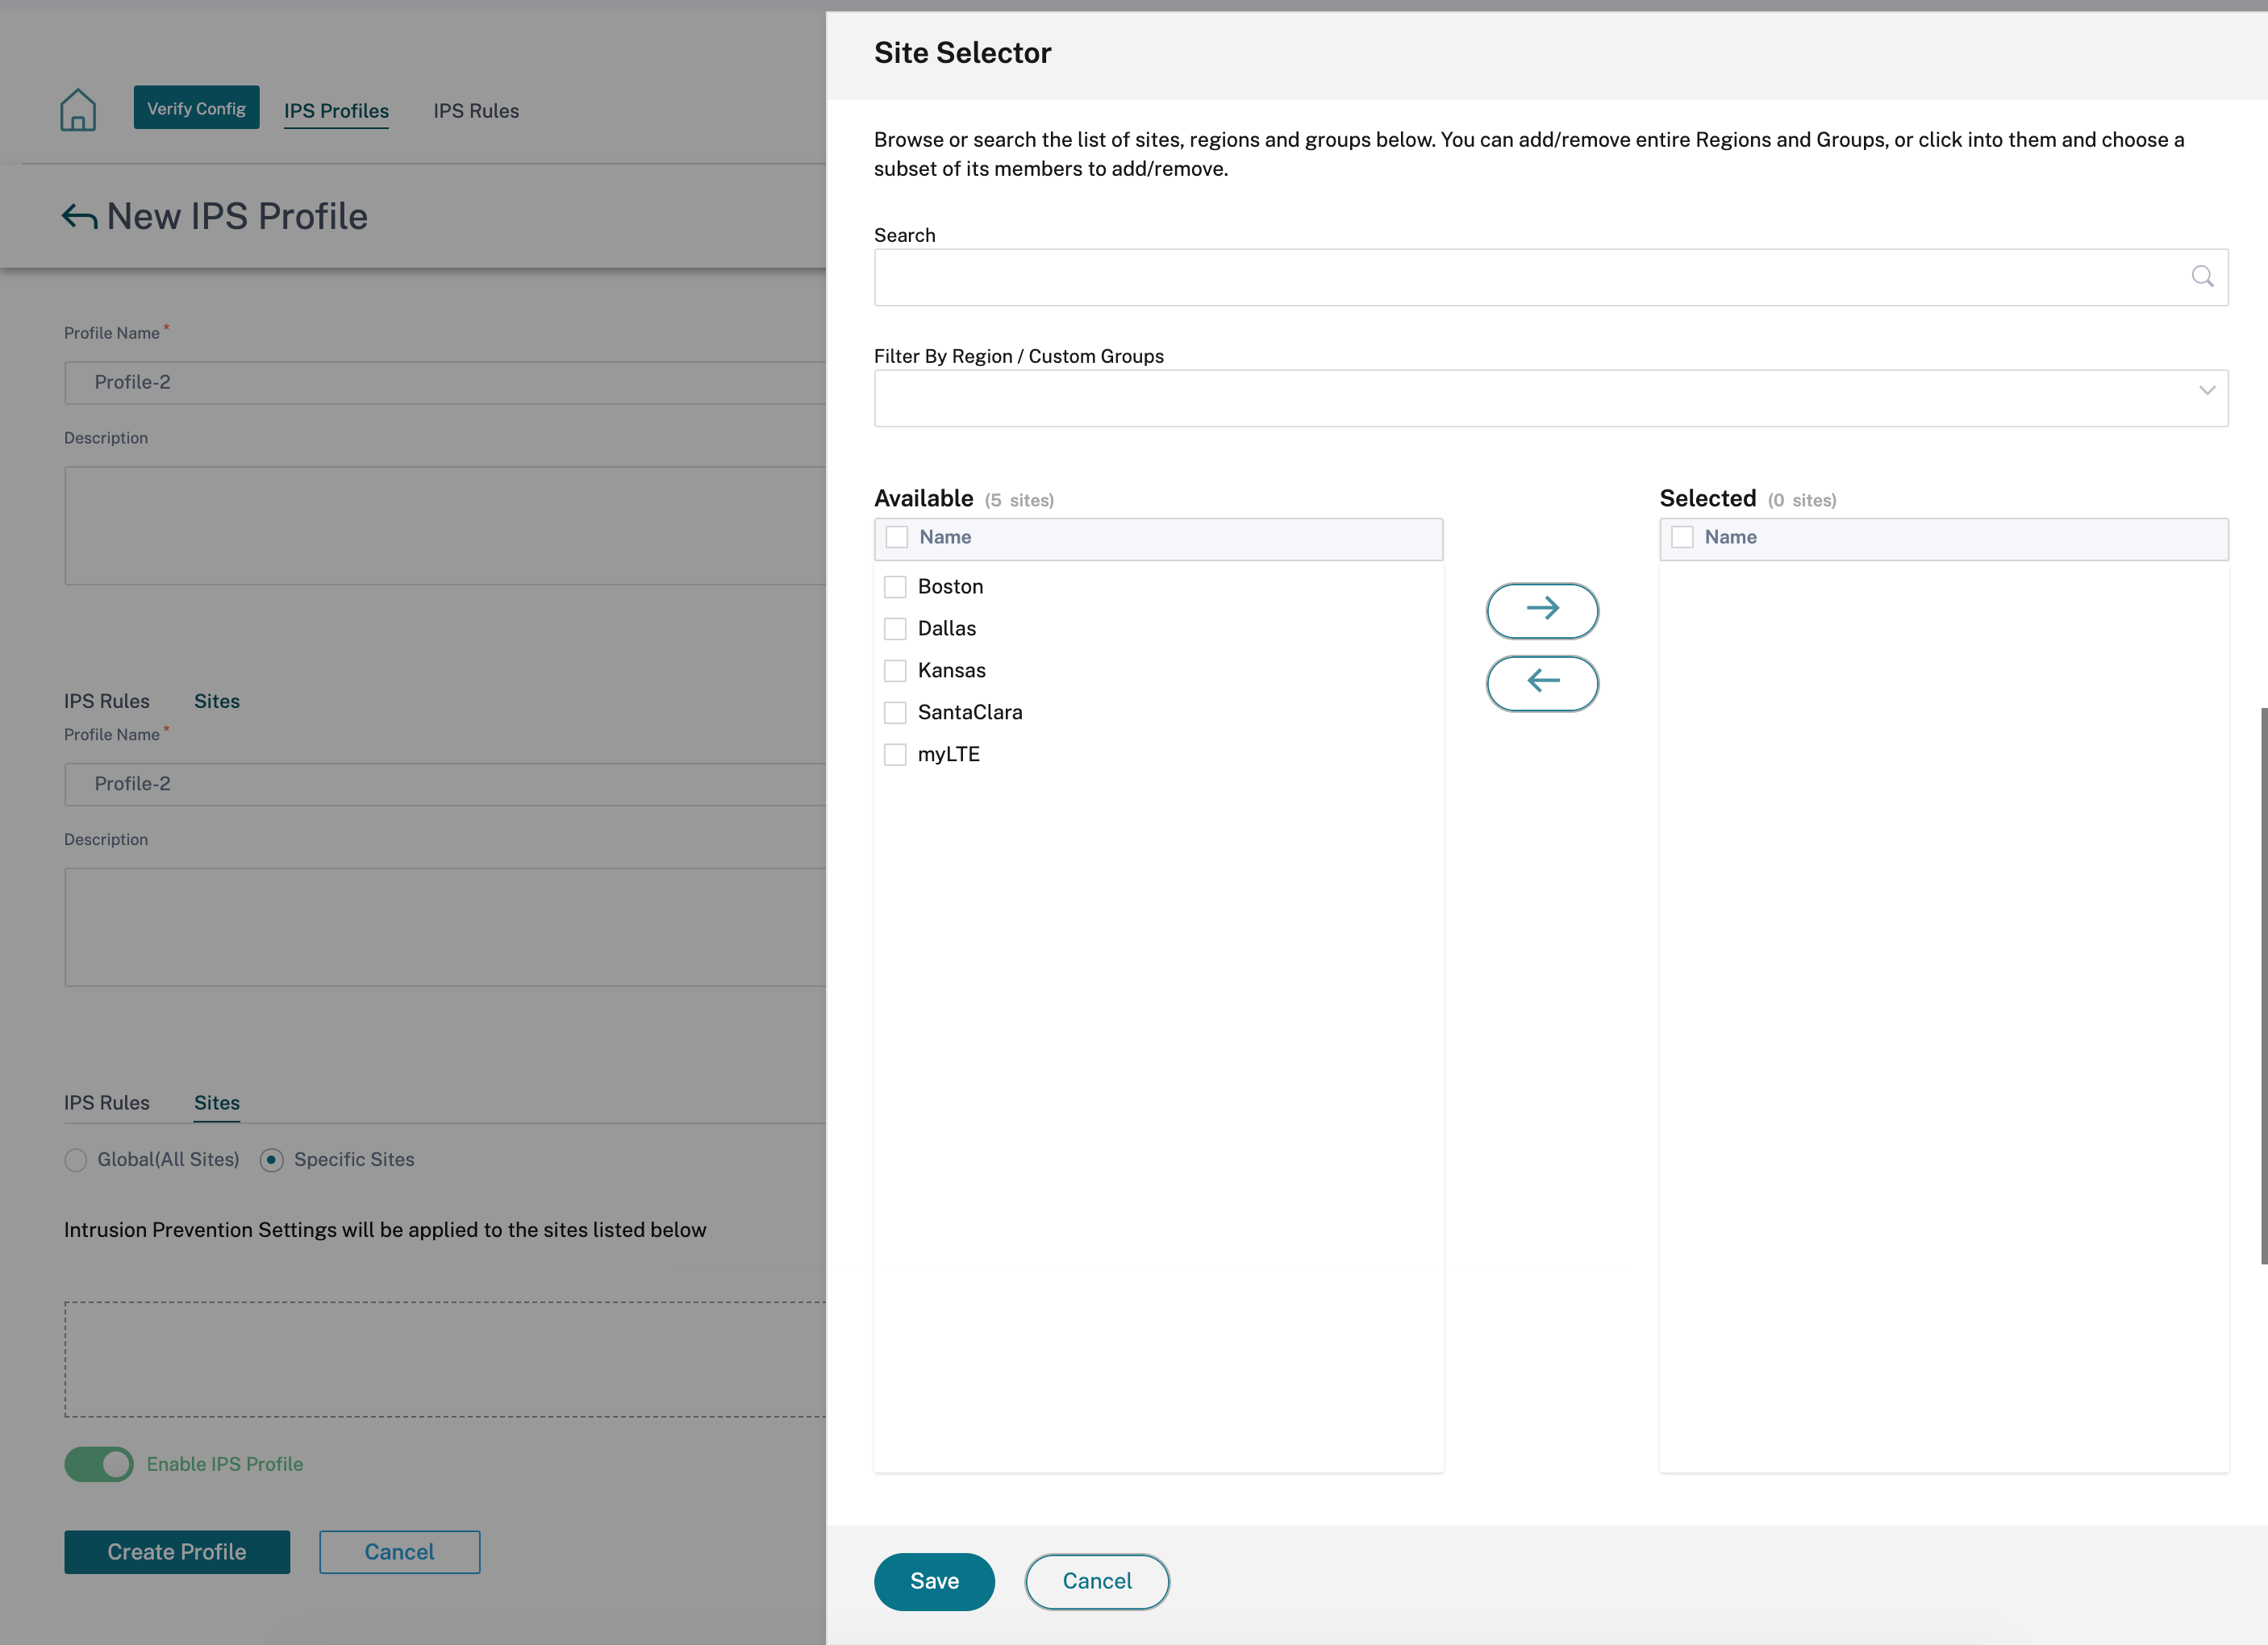
Task: Click the SantaClara site name
Action: pyautogui.click(x=970, y=713)
